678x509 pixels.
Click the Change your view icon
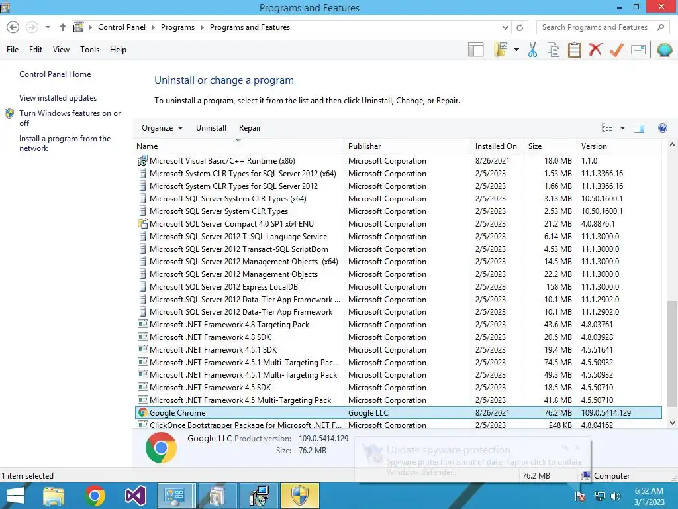tap(607, 128)
